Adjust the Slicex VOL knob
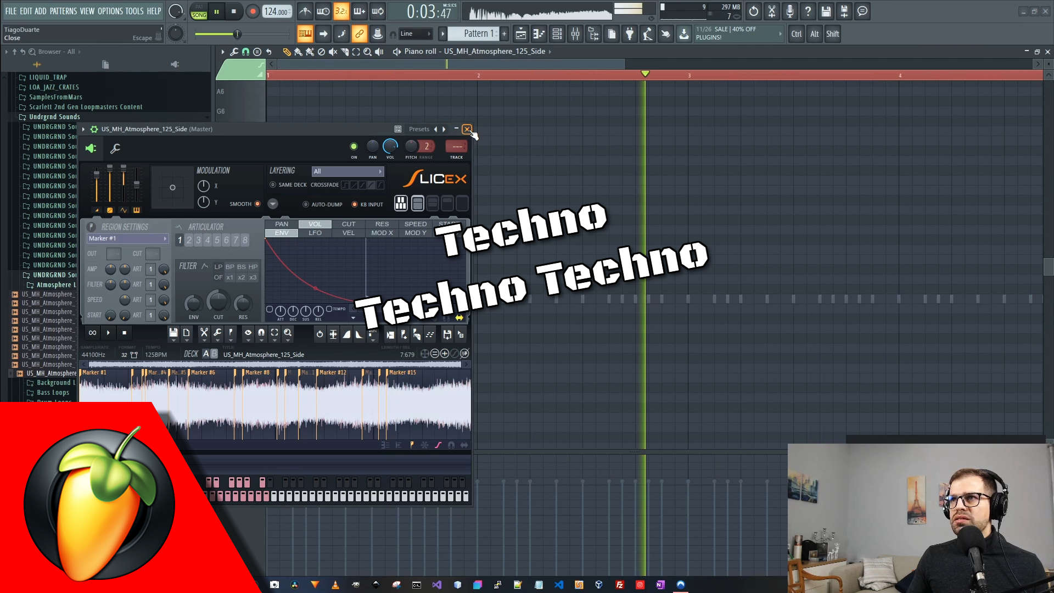Image resolution: width=1054 pixels, height=593 pixels. click(x=390, y=146)
